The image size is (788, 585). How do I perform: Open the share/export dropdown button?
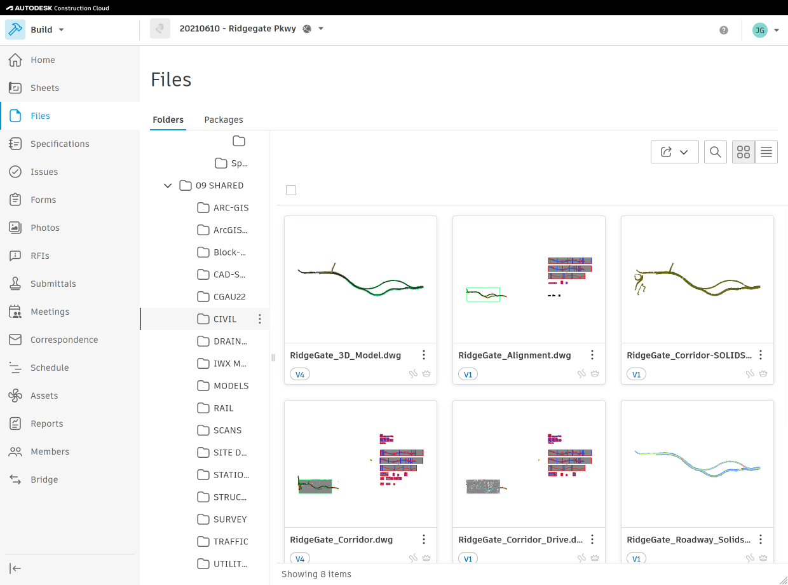click(x=675, y=152)
